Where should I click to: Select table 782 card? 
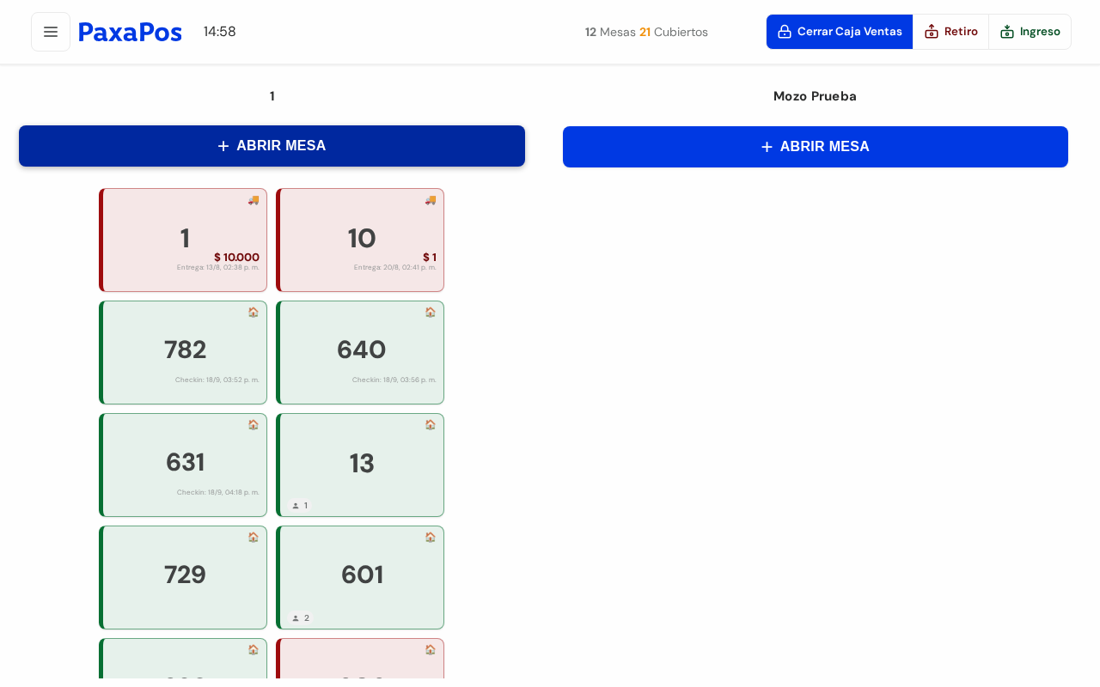[x=183, y=352]
